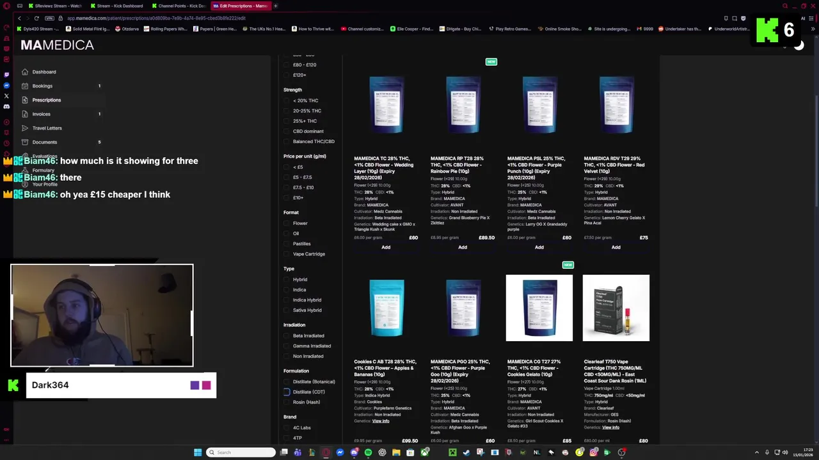Switch to SReviewz Stream browser tab
Image resolution: width=819 pixels, height=460 pixels.
[55, 6]
